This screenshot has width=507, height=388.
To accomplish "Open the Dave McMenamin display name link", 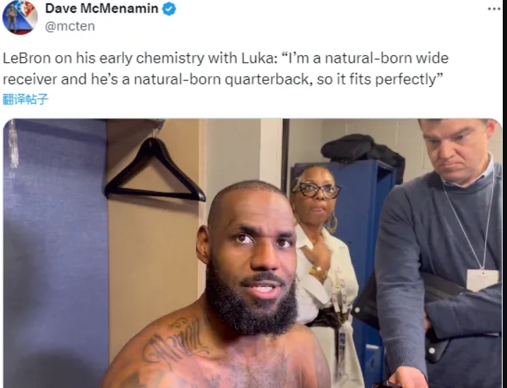I will [102, 8].
